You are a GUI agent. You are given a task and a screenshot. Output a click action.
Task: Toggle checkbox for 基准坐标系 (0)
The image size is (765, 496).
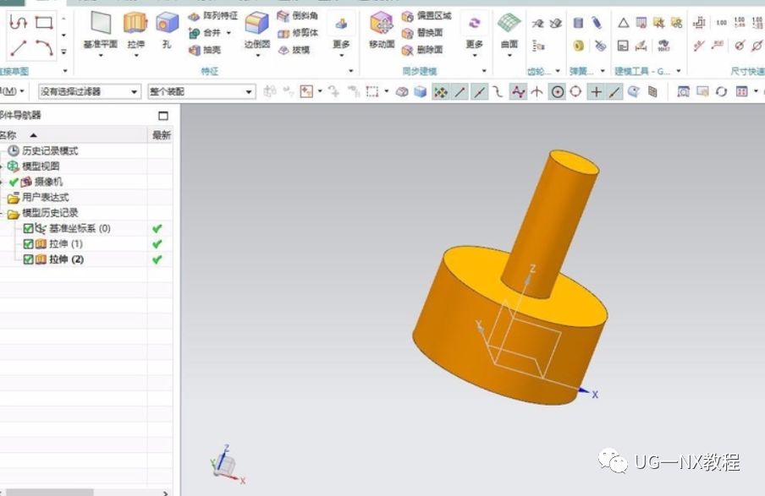point(28,228)
